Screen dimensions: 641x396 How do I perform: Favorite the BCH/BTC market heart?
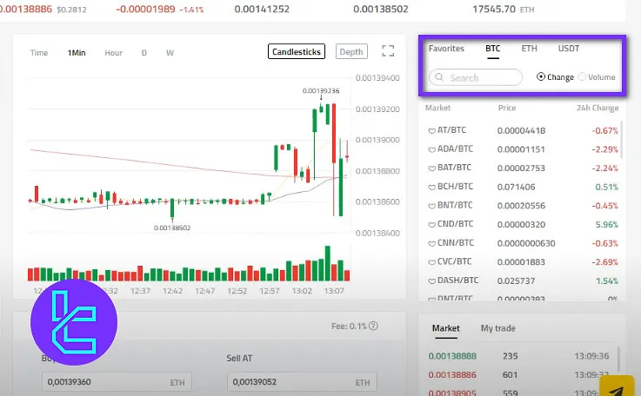[431, 188]
